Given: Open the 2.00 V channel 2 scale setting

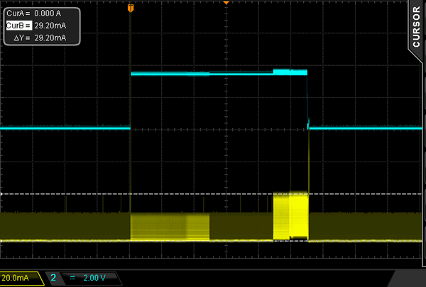Looking at the screenshot, I should point(97,278).
